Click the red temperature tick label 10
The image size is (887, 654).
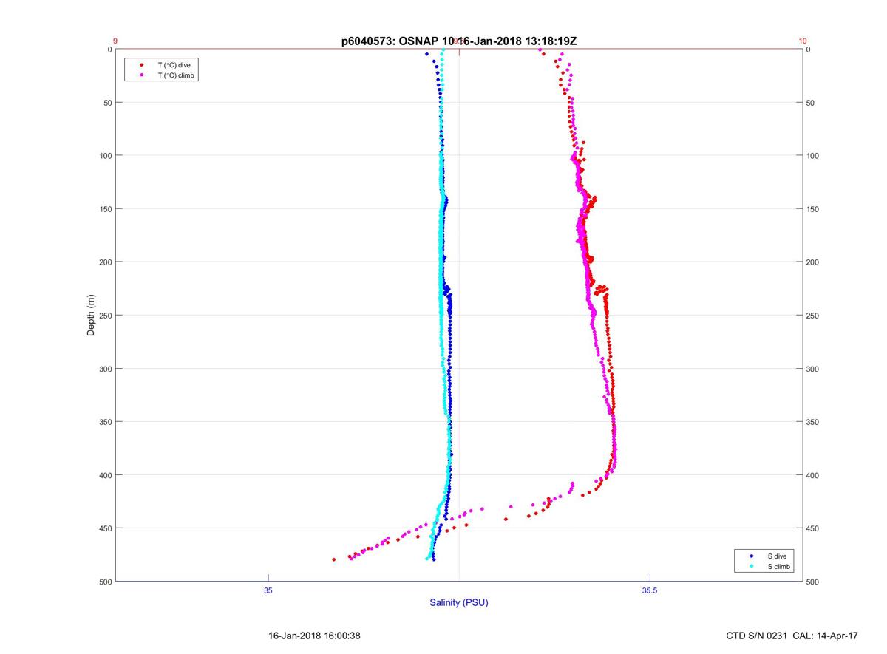(x=803, y=41)
